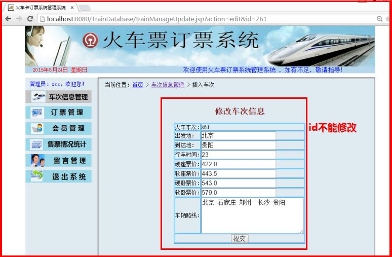Click the browser forward arrow
The height and width of the screenshot is (257, 392).
[19, 19]
